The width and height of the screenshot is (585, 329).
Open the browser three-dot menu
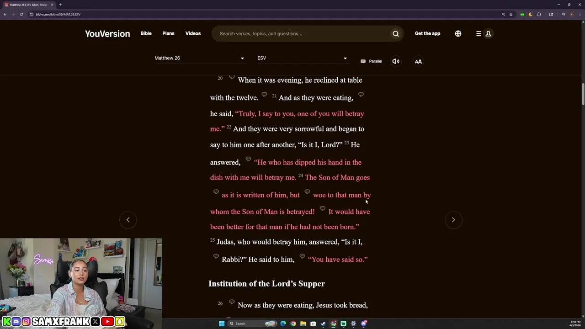579,14
